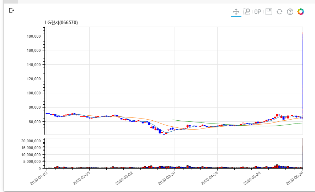This screenshot has height=192, width=315.
Task: Reset the chart view
Action: click(279, 12)
